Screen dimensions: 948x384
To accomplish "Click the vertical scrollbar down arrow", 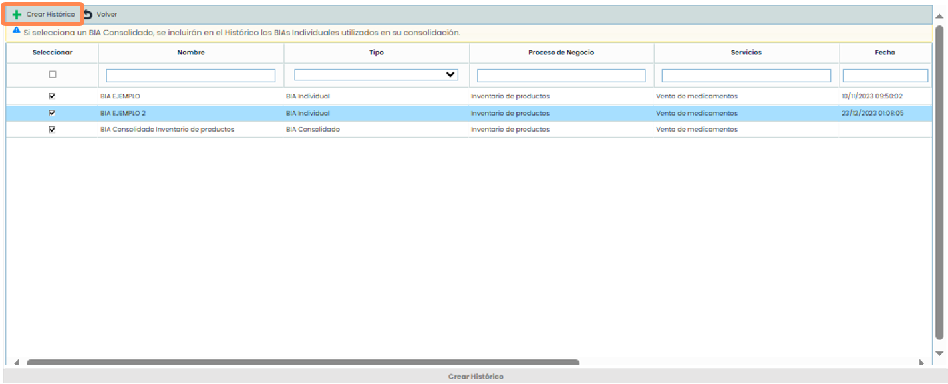I will pyautogui.click(x=939, y=353).
